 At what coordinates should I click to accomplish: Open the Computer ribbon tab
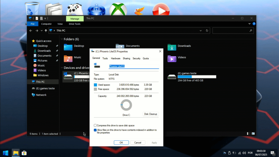pyautogui.click(x=46, y=24)
